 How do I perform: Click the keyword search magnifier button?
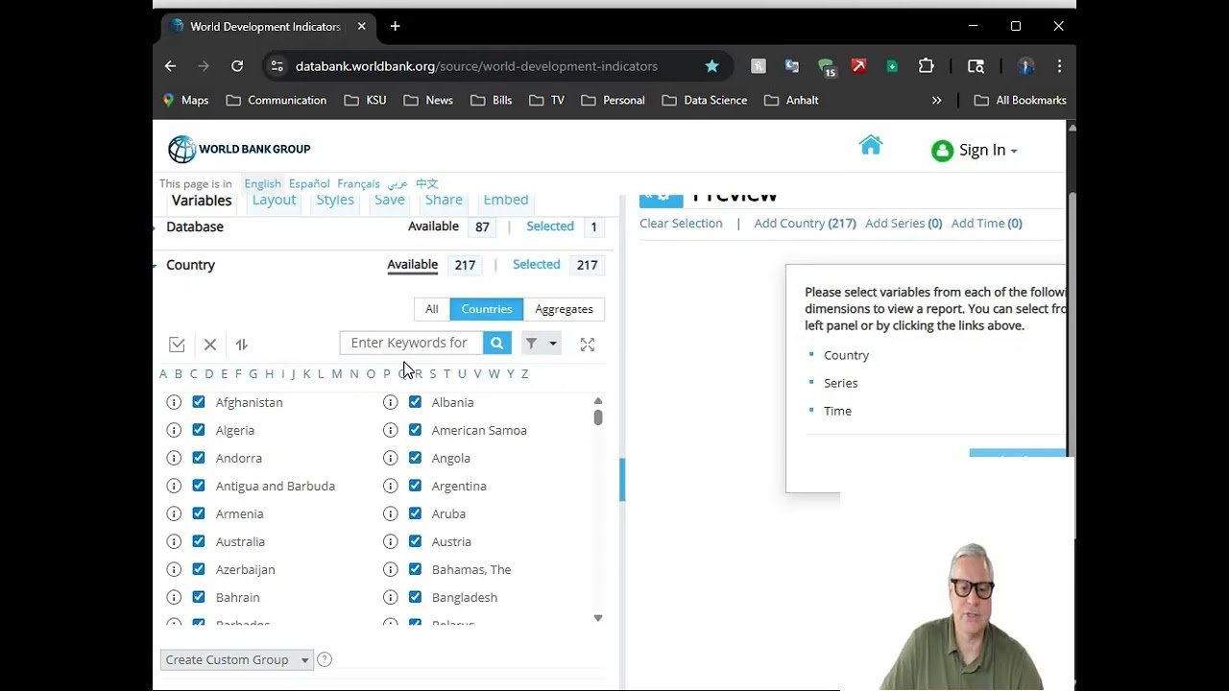coord(496,343)
